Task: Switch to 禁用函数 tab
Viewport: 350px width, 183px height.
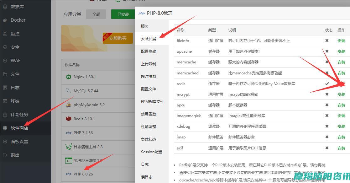Action: point(152,114)
